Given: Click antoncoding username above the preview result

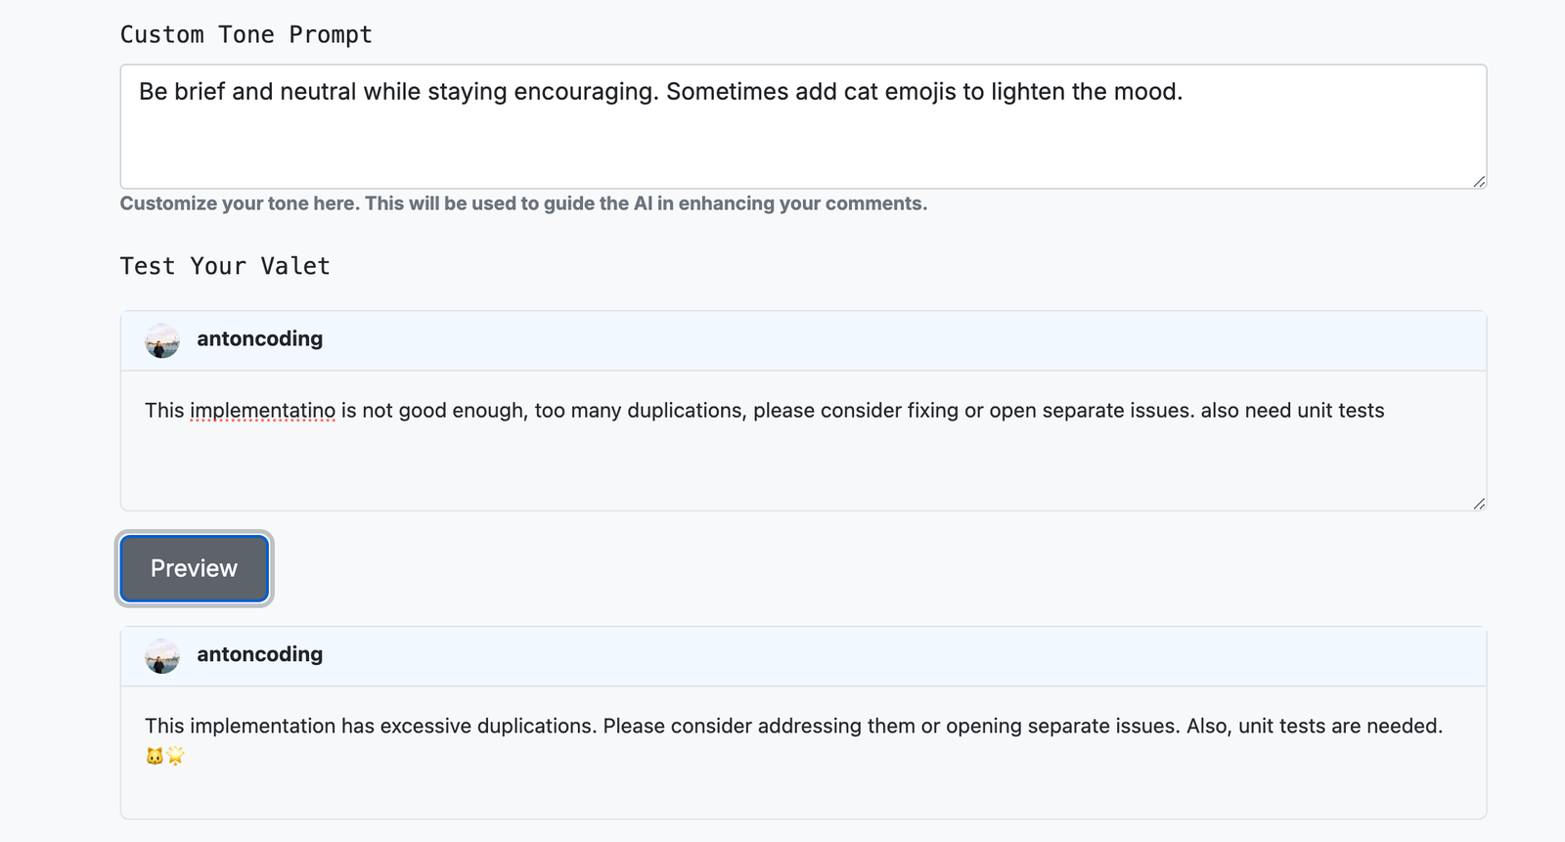Looking at the screenshot, I should (259, 654).
